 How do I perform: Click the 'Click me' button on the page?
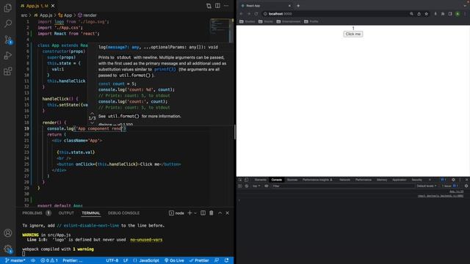pos(353,34)
